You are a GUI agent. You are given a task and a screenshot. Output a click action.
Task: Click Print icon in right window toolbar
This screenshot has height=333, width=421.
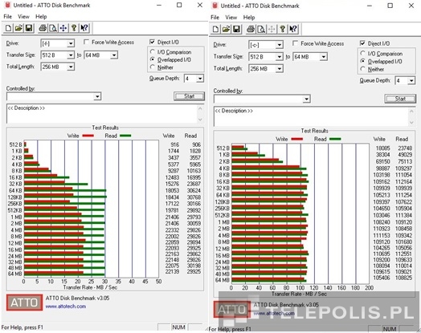tap(251, 29)
